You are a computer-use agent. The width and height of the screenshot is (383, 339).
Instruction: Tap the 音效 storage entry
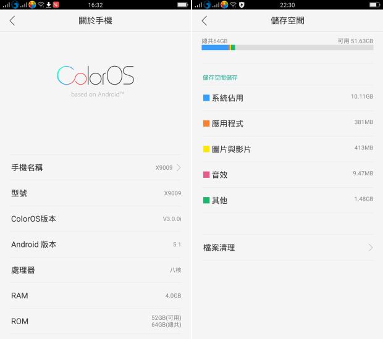click(287, 175)
